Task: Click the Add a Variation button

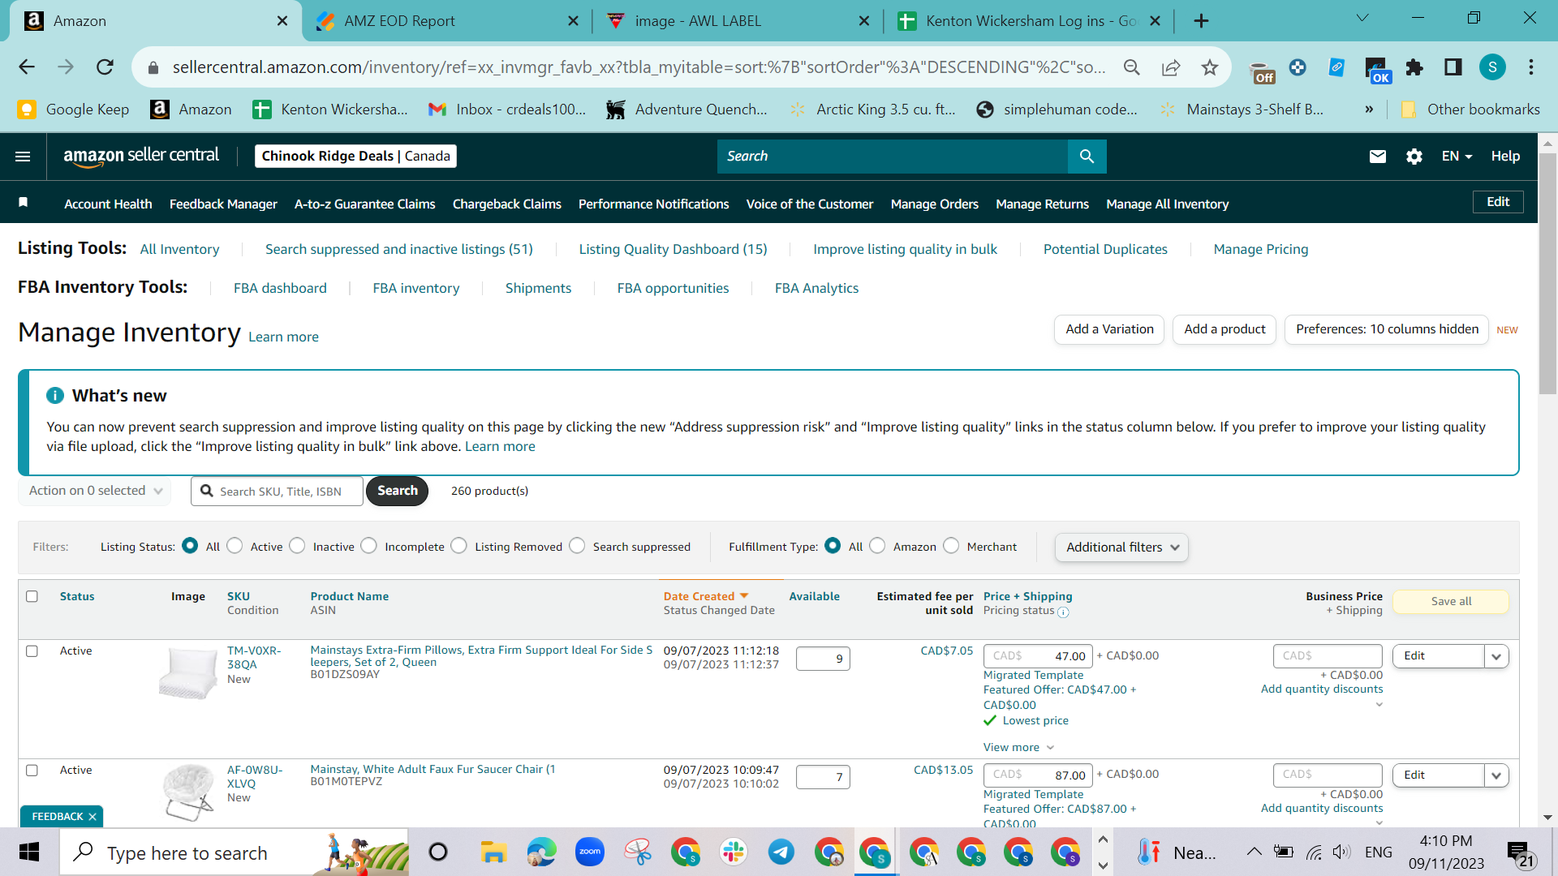Action: [x=1109, y=329]
